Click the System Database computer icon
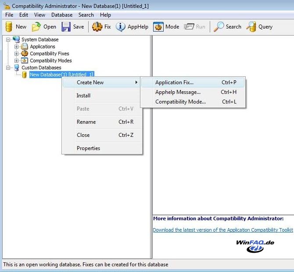This screenshot has height=272, width=294. tap(16, 39)
